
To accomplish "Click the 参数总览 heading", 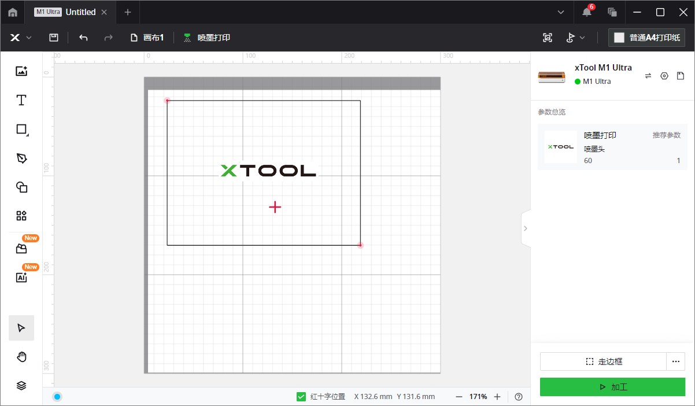I will [552, 112].
